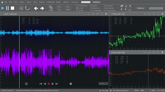This screenshot has height=92, width=165.
Task: Open the Edit menu
Action: [10, 2]
